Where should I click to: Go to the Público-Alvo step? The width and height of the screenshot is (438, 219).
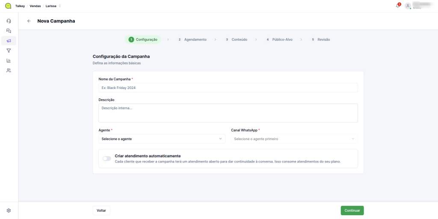point(280,39)
